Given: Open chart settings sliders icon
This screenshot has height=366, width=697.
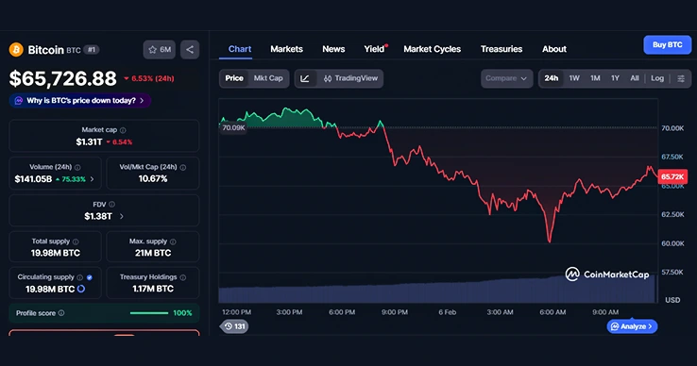Looking at the screenshot, I should (x=681, y=78).
